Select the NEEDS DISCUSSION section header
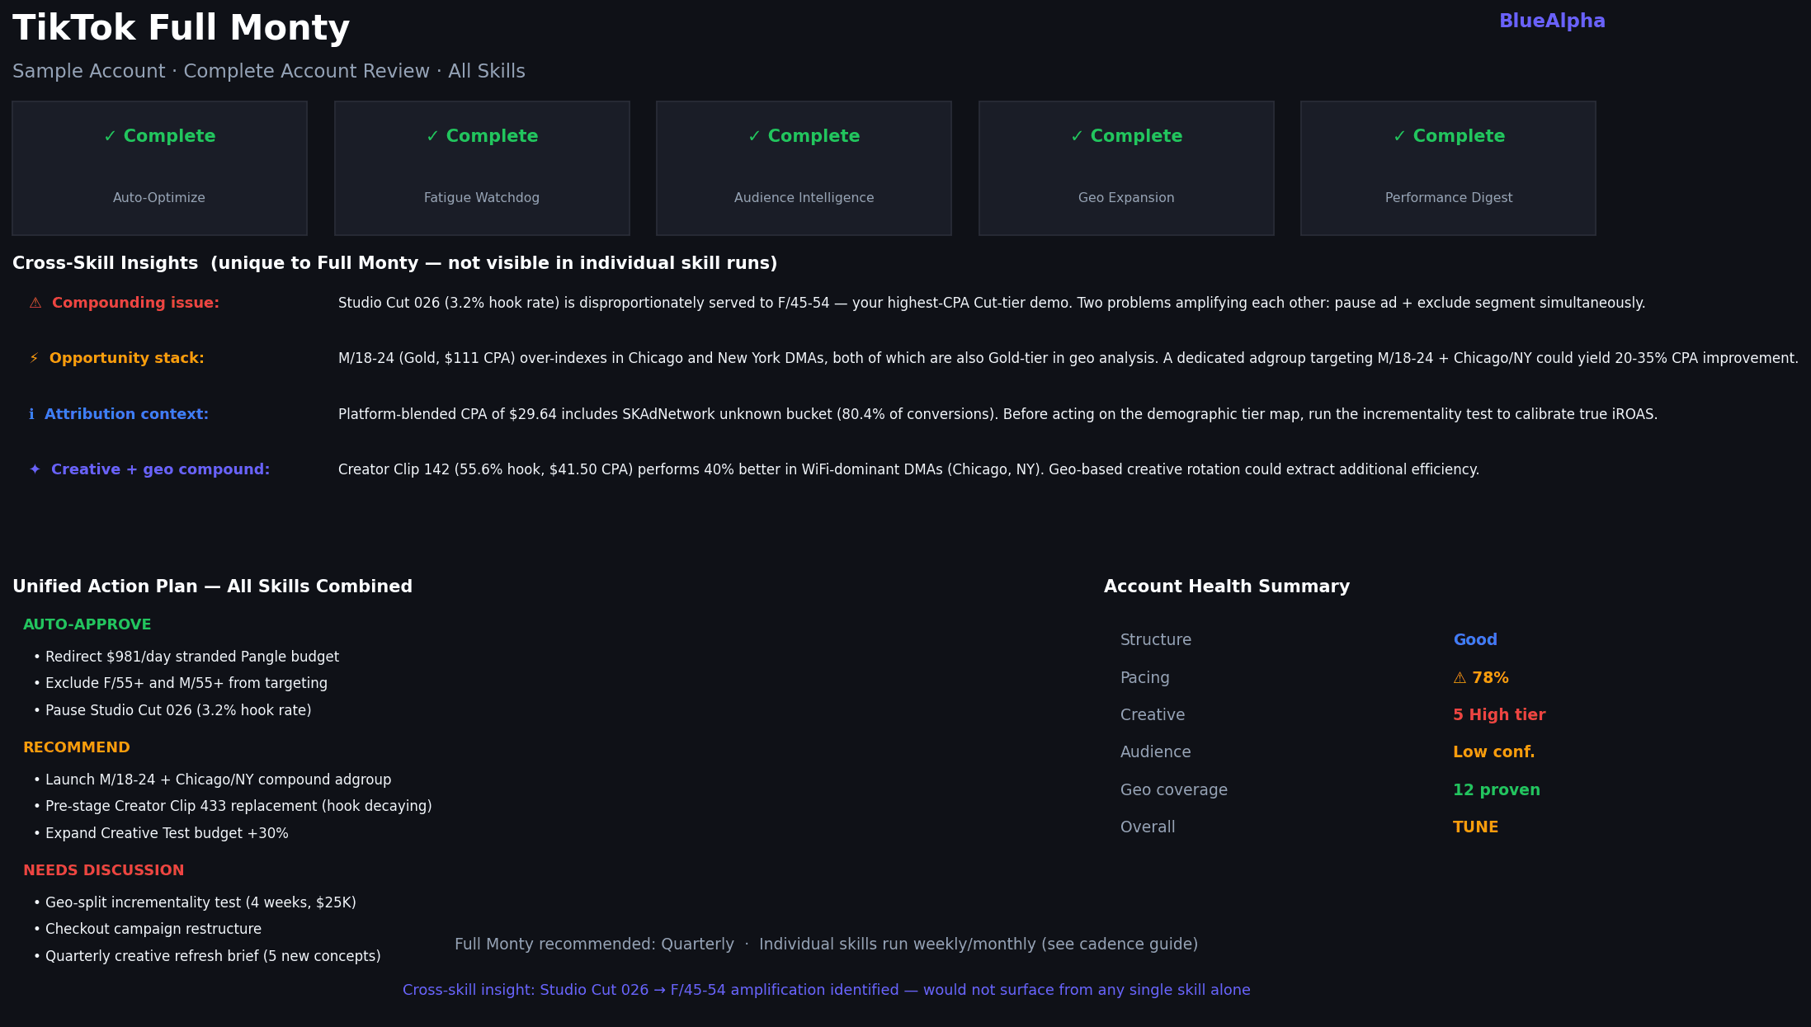 [104, 870]
